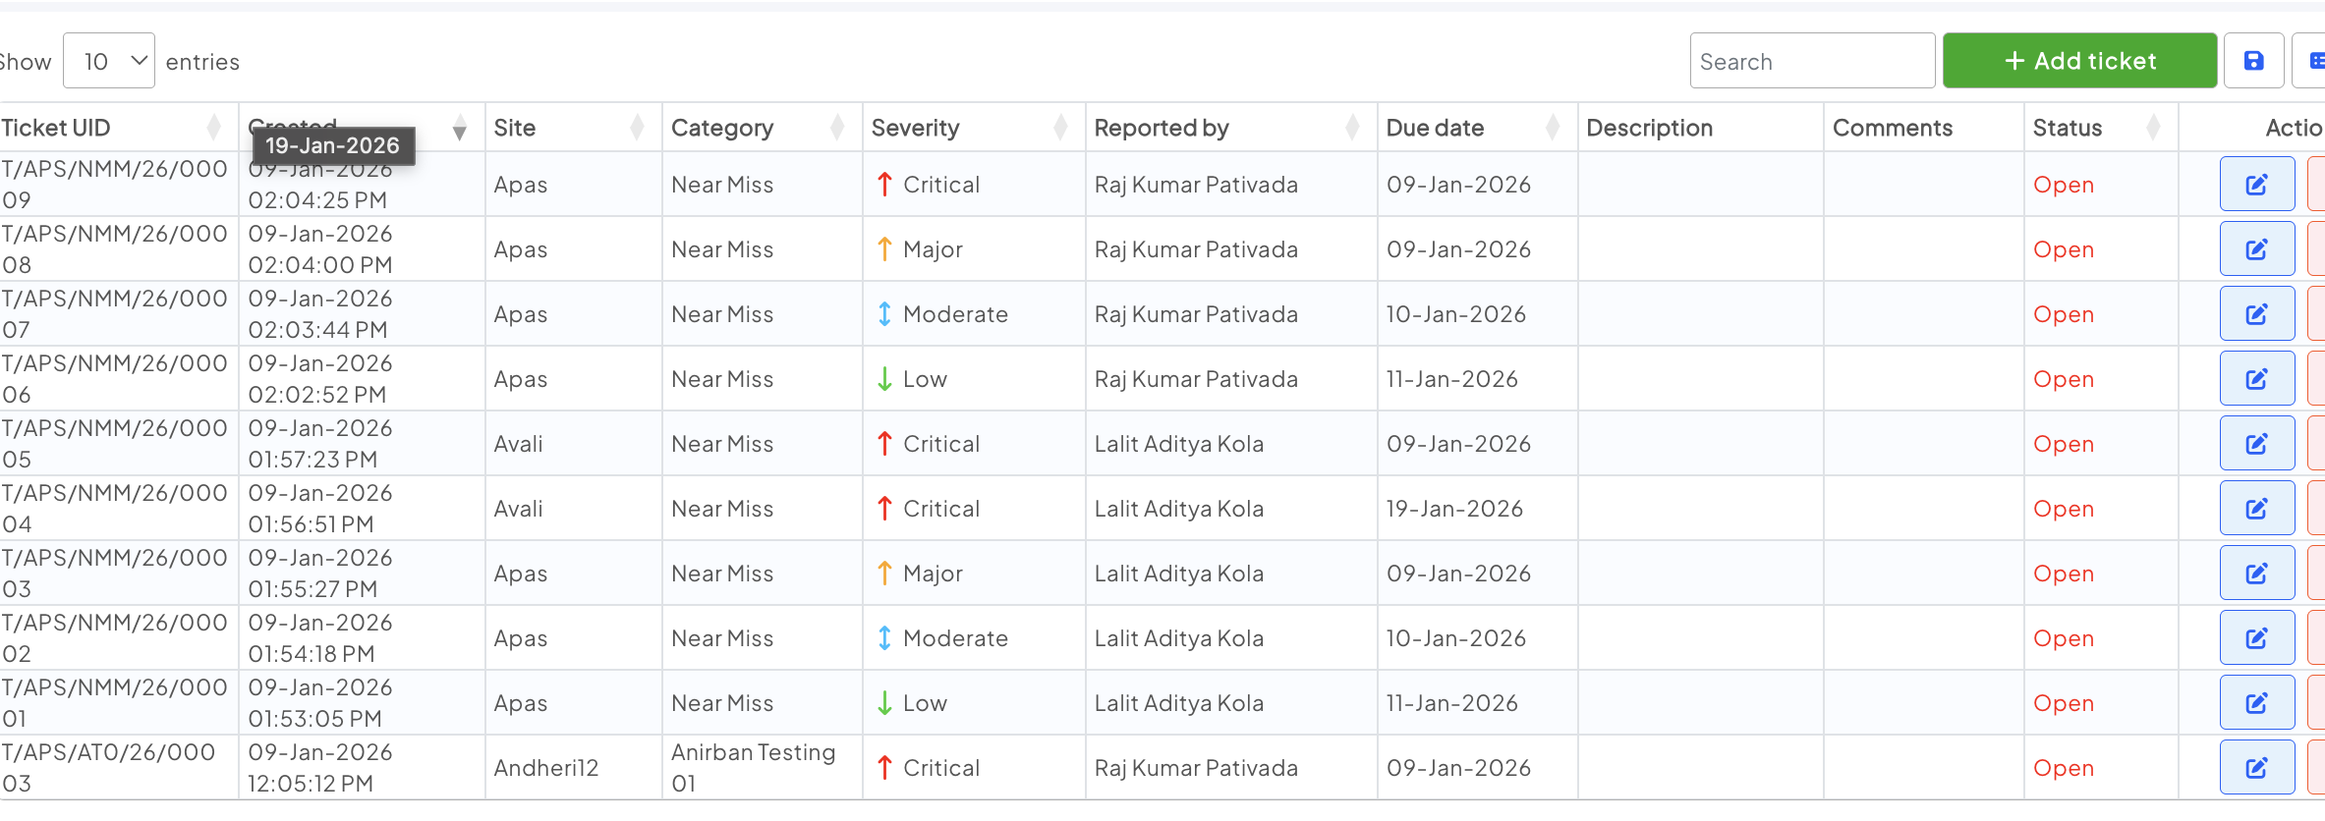Sort tickets by Due date column
The height and width of the screenshot is (821, 2325).
[1435, 128]
